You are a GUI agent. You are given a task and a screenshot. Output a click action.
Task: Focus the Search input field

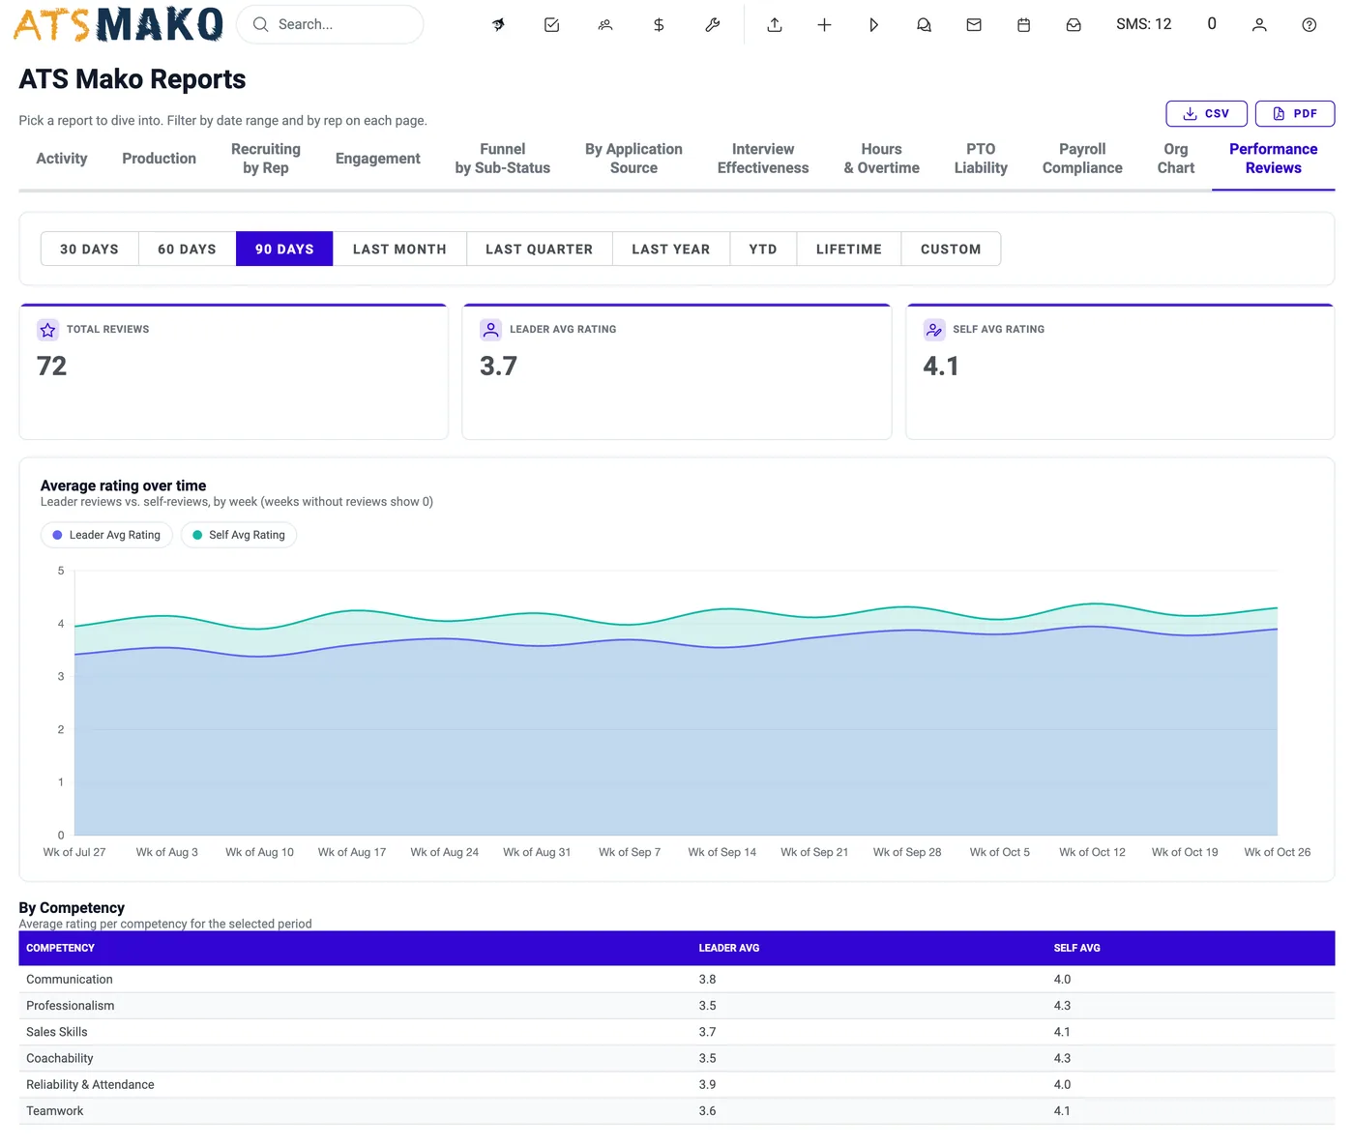pyautogui.click(x=330, y=24)
